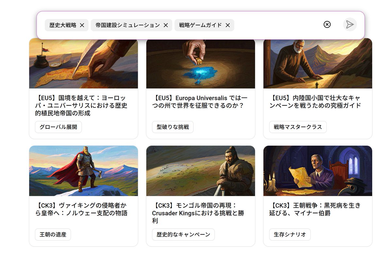
Task: Click the グローバル展開 tag
Action: pyautogui.click(x=58, y=127)
